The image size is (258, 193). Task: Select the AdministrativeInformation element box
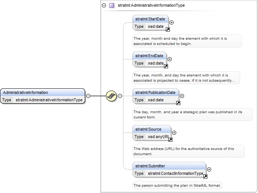(x=43, y=96)
